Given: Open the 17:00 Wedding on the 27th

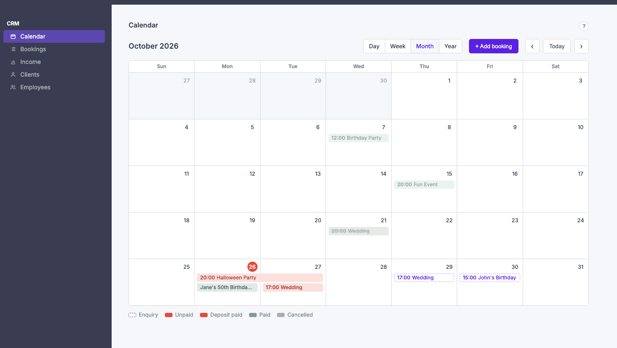Looking at the screenshot, I should pos(293,287).
